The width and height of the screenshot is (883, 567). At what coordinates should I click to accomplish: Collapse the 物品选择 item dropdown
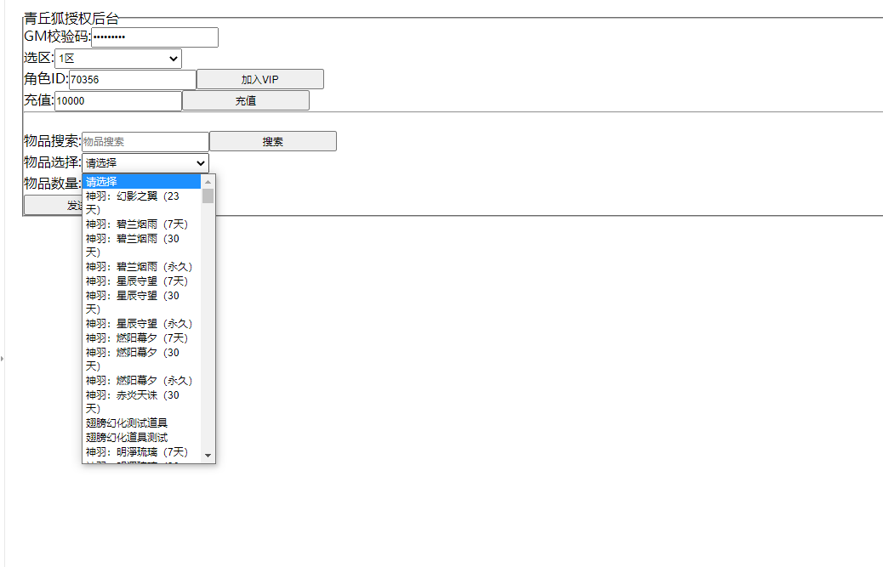tap(145, 163)
